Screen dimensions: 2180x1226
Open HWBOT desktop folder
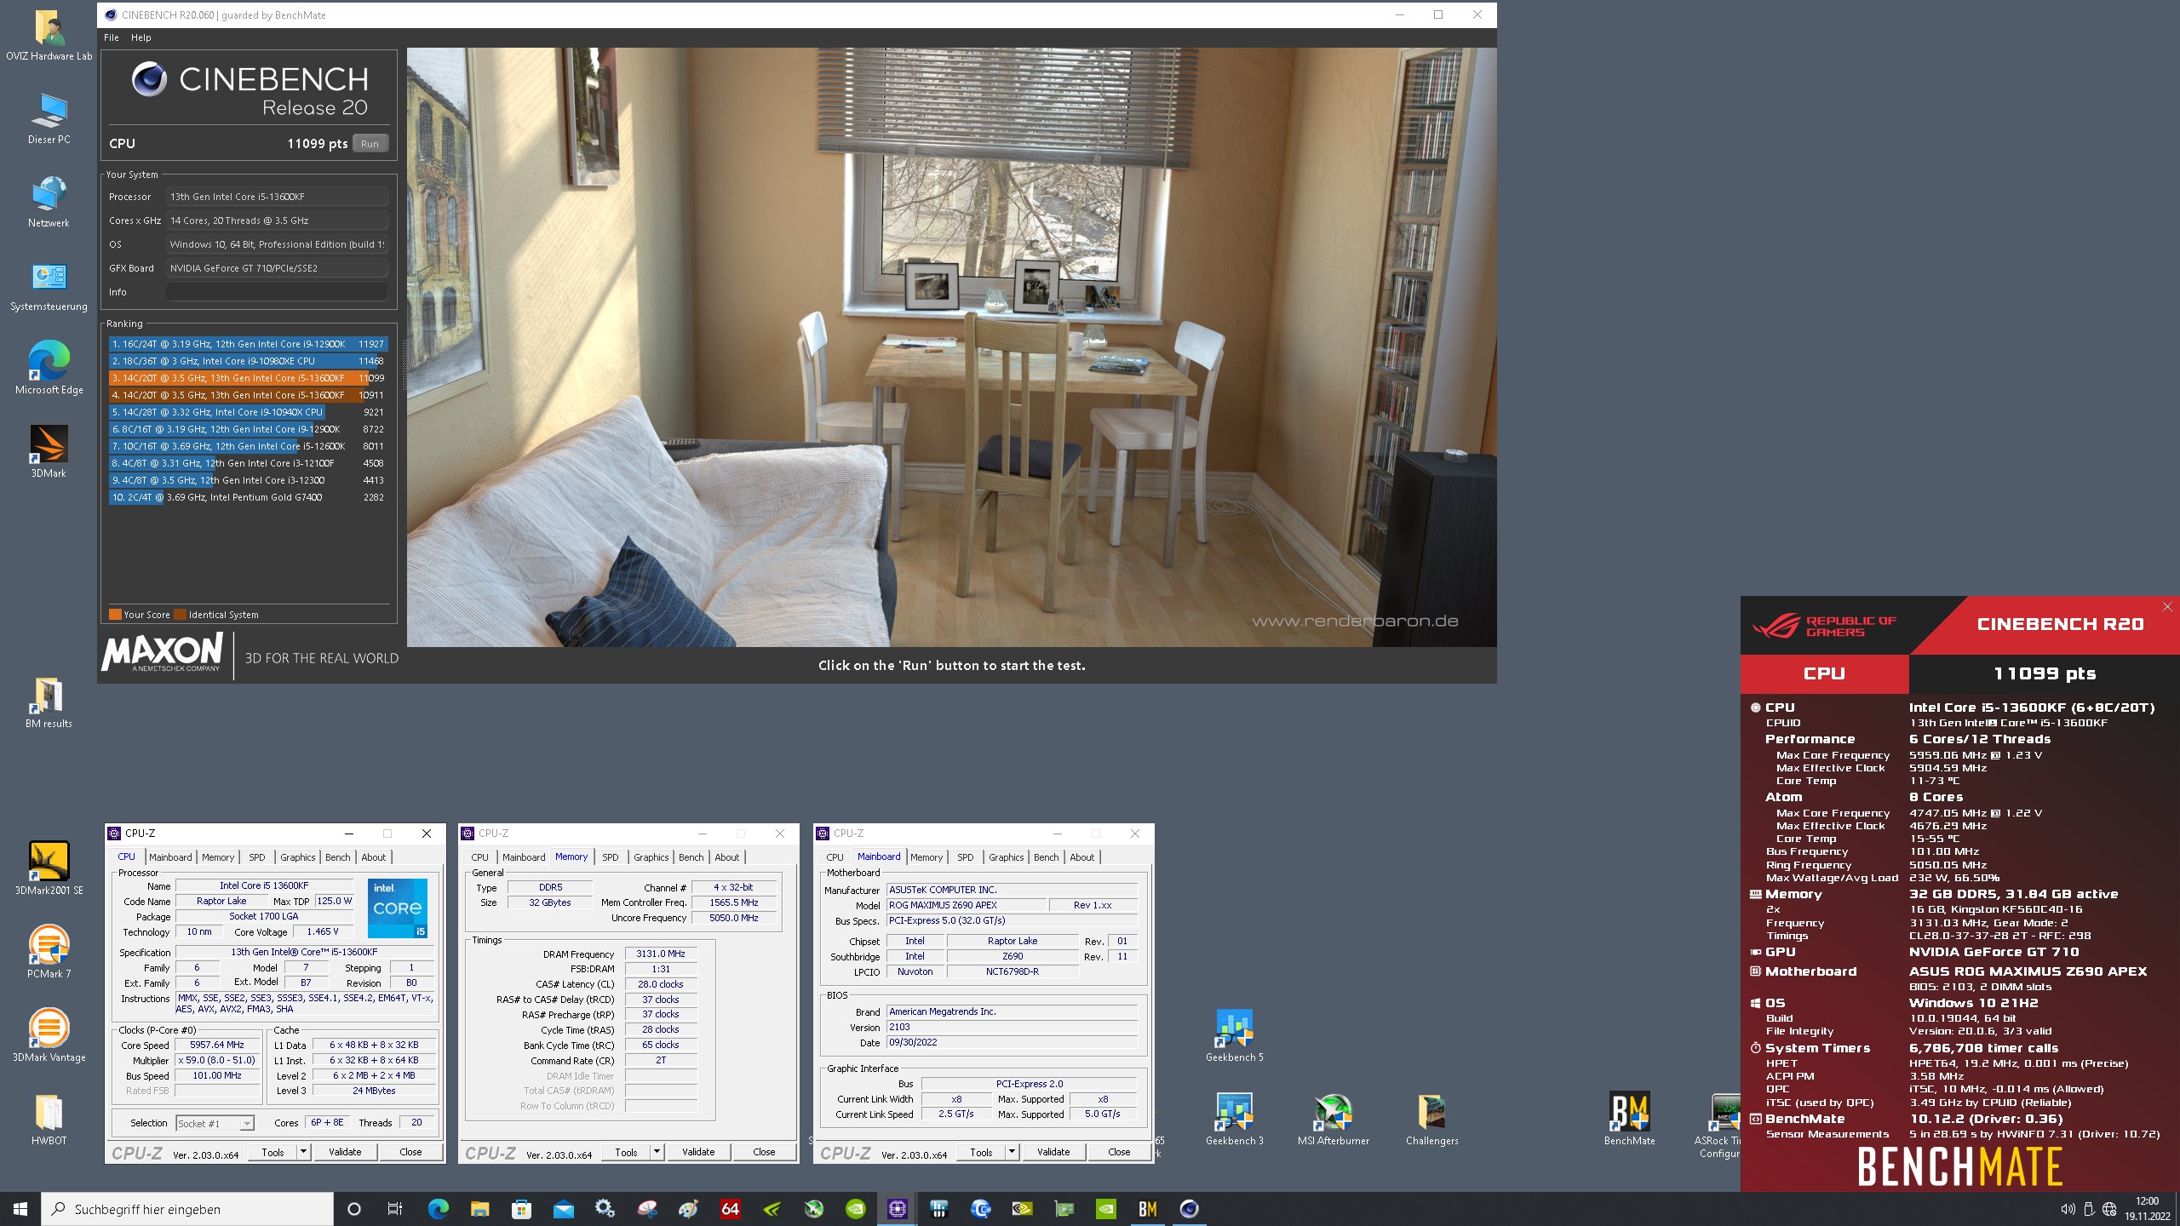[49, 1120]
